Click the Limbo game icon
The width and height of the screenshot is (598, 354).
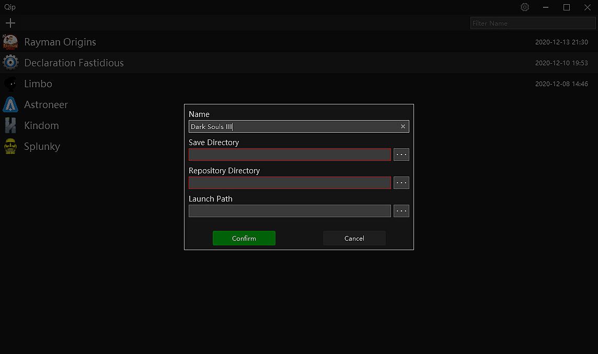point(10,84)
